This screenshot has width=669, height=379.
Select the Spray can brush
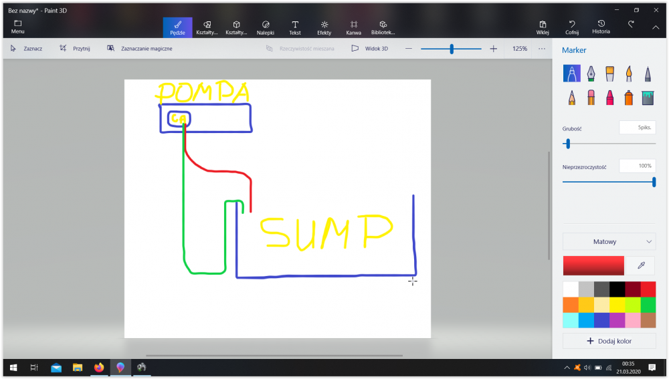pos(629,98)
